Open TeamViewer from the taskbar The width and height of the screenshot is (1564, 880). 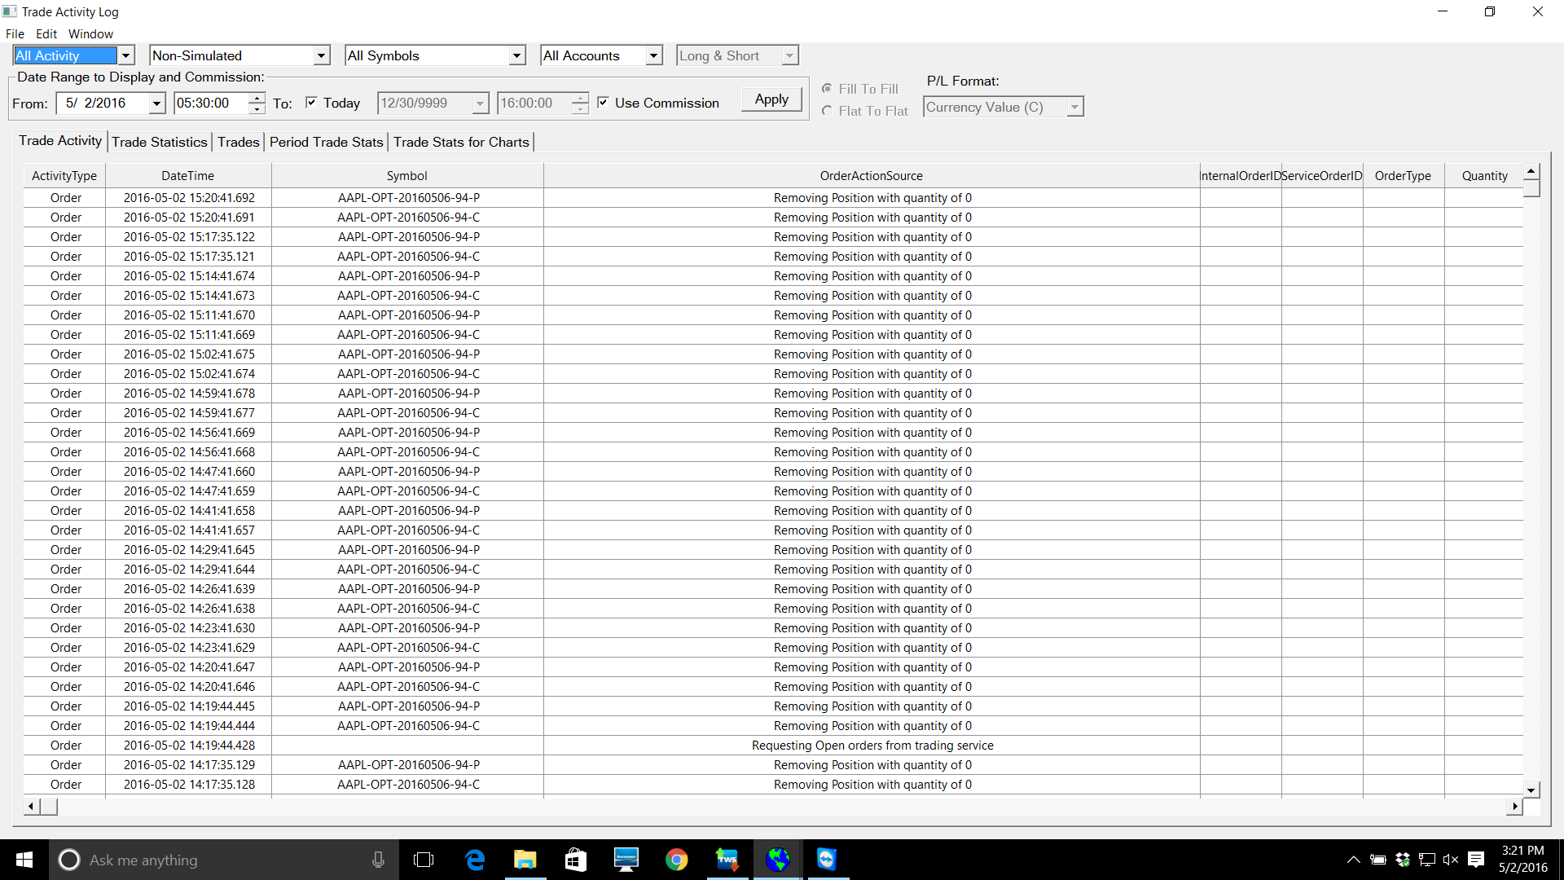point(827,860)
